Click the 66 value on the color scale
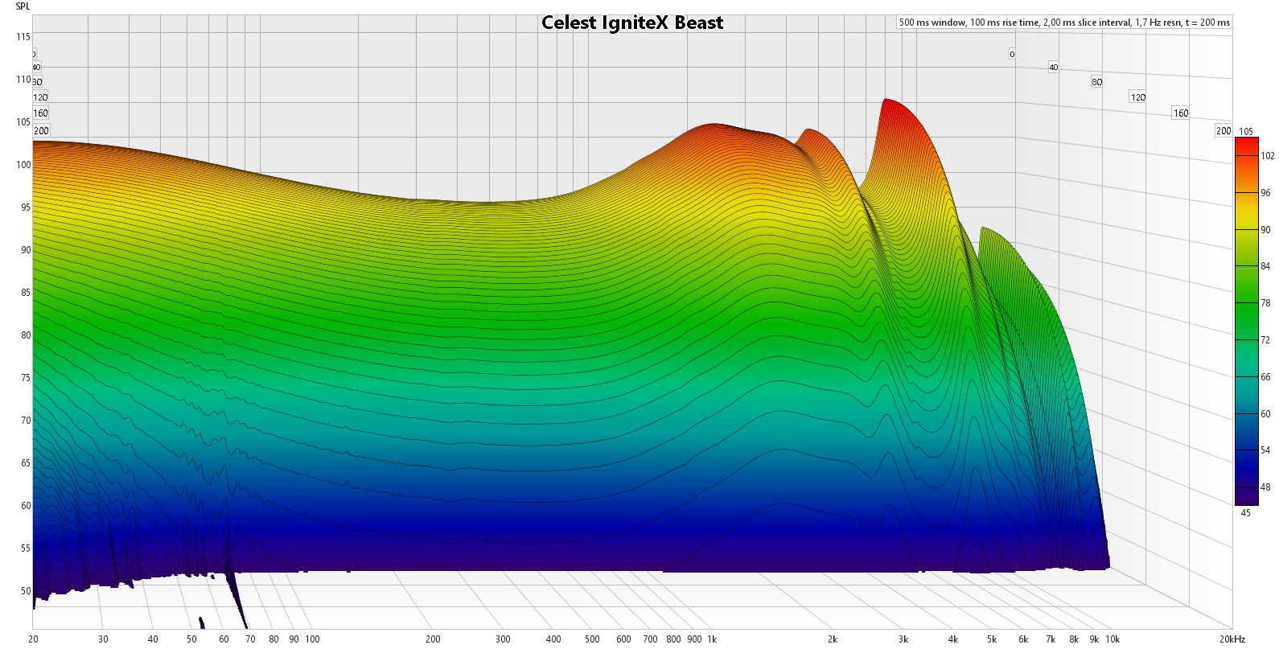Viewport: 1279px width, 649px height. click(x=1266, y=377)
